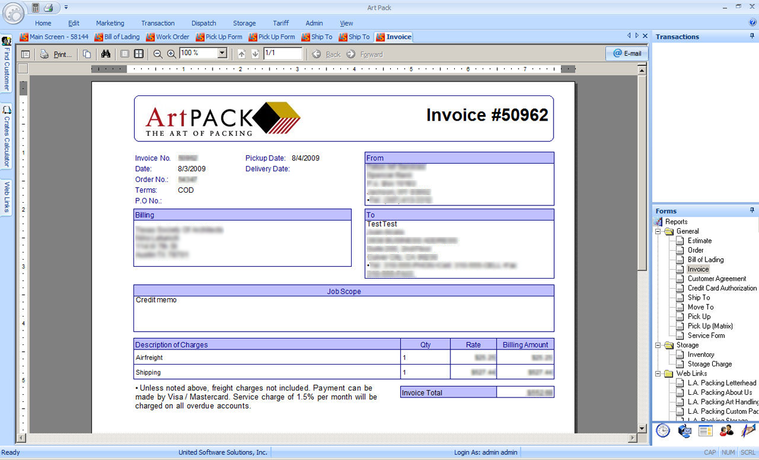759x460 pixels.
Task: Click the Forward navigation button
Action: tap(365, 54)
